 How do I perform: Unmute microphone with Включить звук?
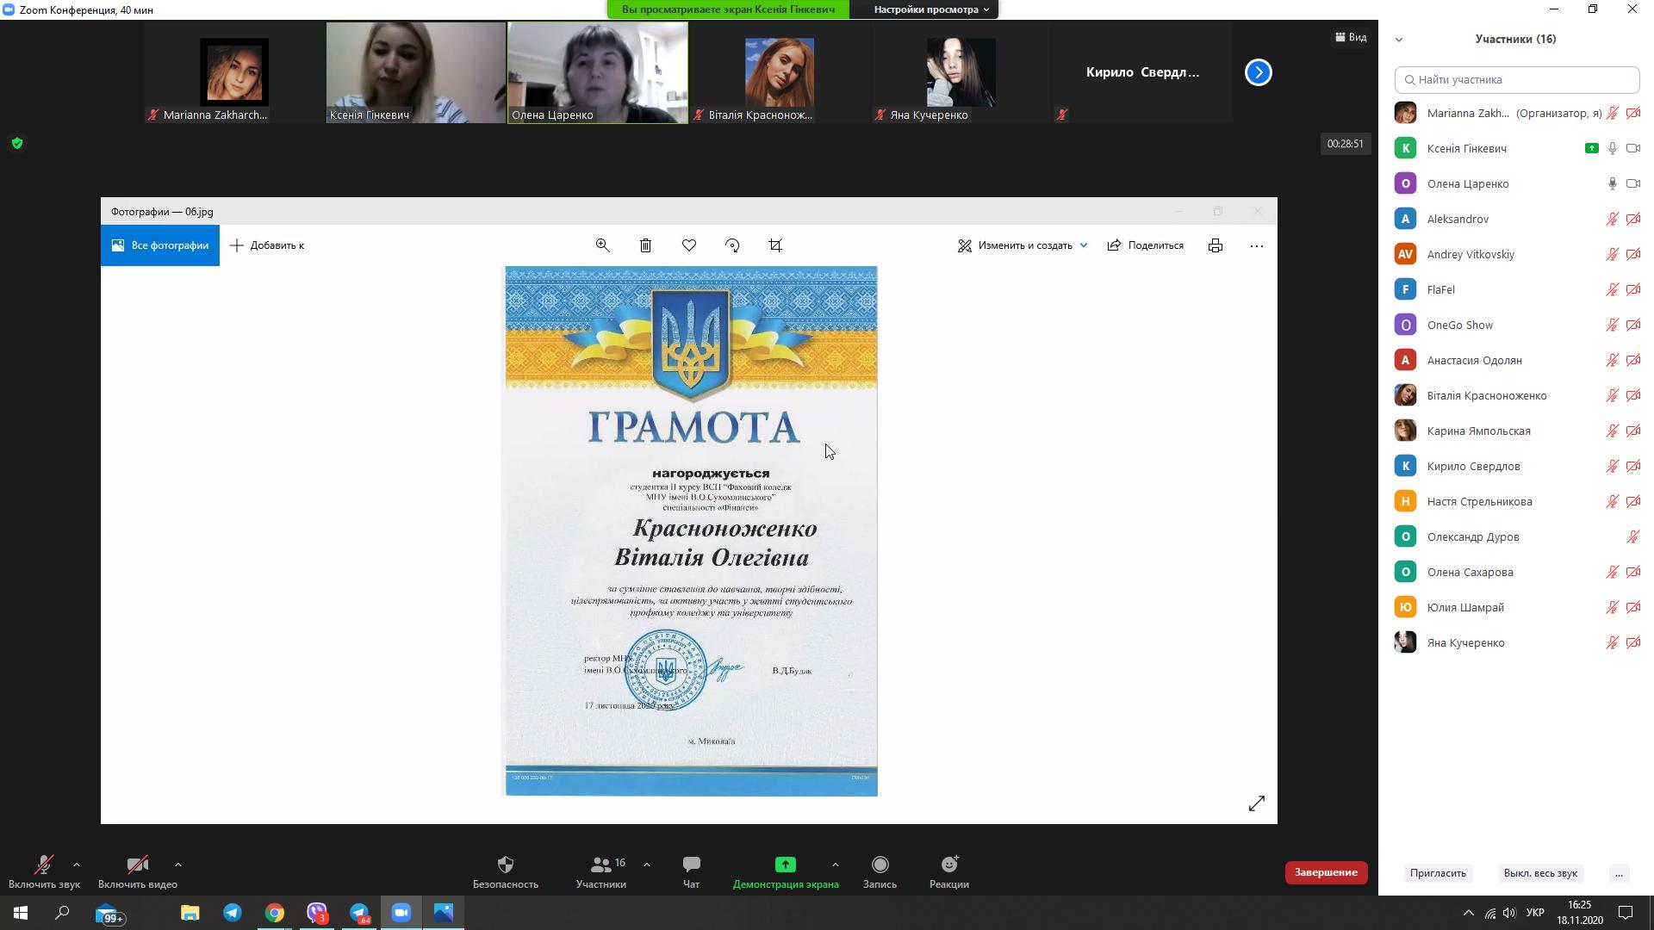coord(44,871)
